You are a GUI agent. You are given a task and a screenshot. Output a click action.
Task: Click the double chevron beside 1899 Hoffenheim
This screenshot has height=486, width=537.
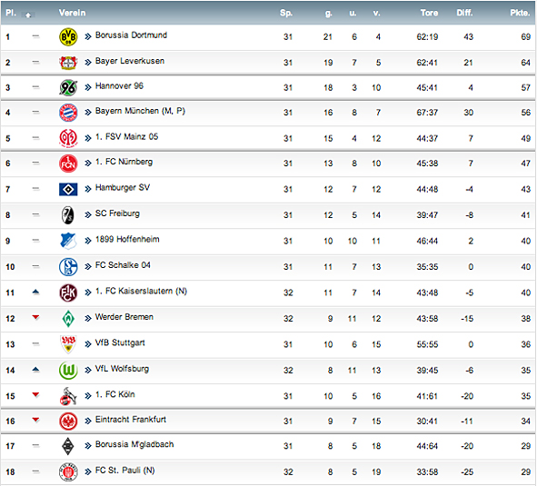click(88, 241)
